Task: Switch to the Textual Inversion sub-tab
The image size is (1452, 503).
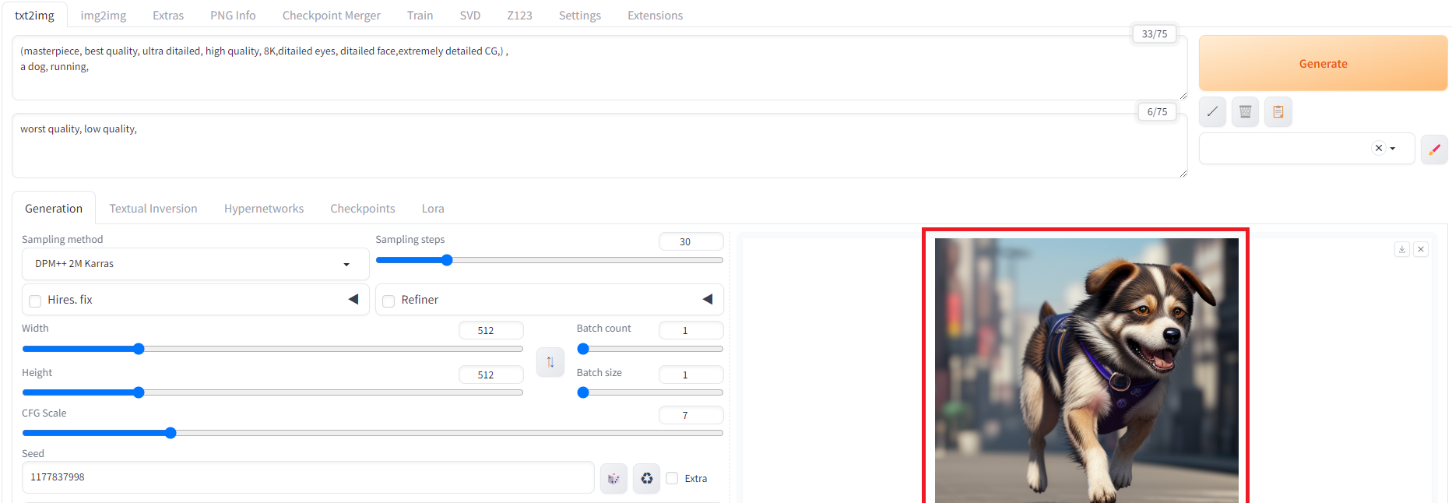Action: (x=153, y=209)
